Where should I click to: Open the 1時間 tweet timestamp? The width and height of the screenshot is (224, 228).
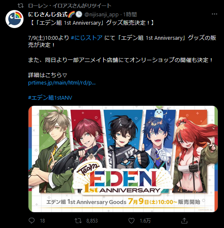[x=130, y=15]
